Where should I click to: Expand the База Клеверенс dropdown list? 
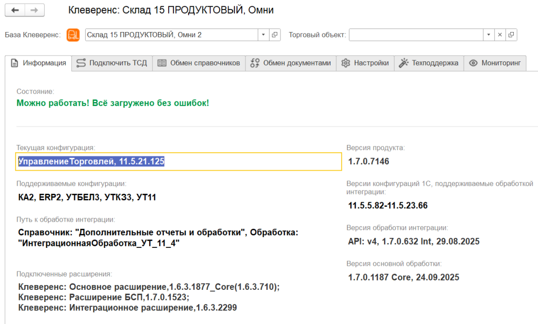[264, 35]
